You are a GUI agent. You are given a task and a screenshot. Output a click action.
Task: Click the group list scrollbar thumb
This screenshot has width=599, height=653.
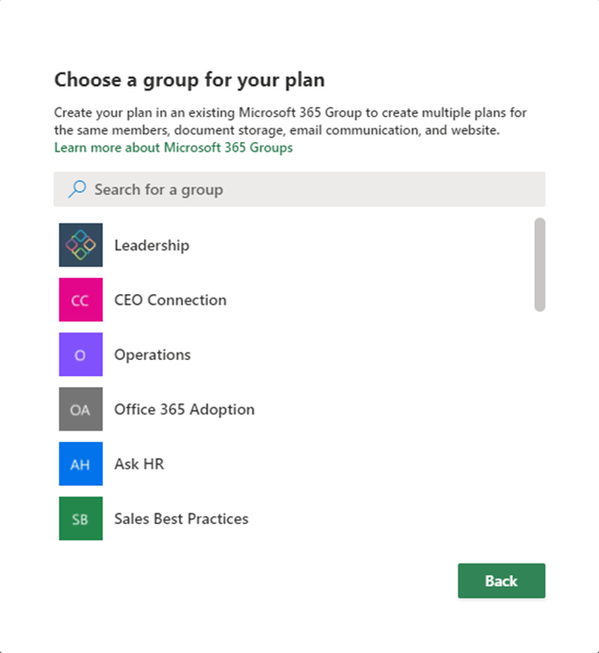point(540,265)
